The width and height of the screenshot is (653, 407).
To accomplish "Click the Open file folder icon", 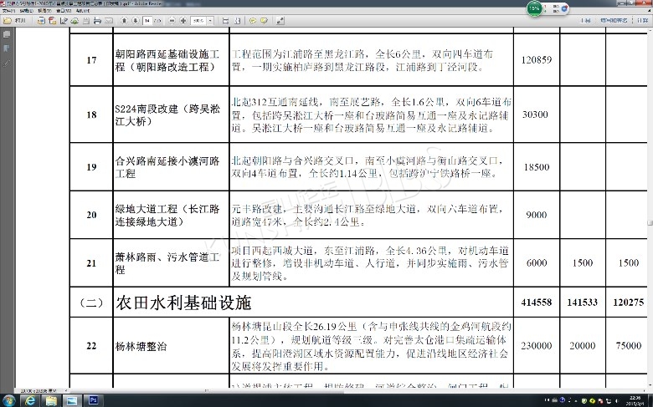I will 8,19.
